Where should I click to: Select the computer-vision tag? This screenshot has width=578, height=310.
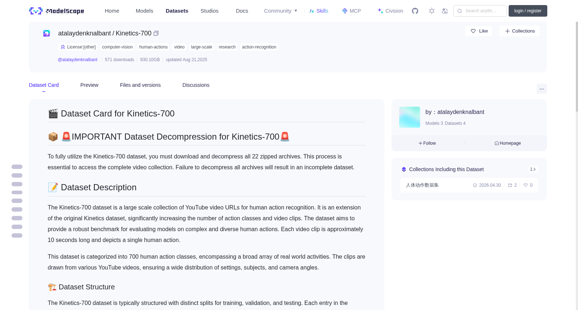(117, 47)
